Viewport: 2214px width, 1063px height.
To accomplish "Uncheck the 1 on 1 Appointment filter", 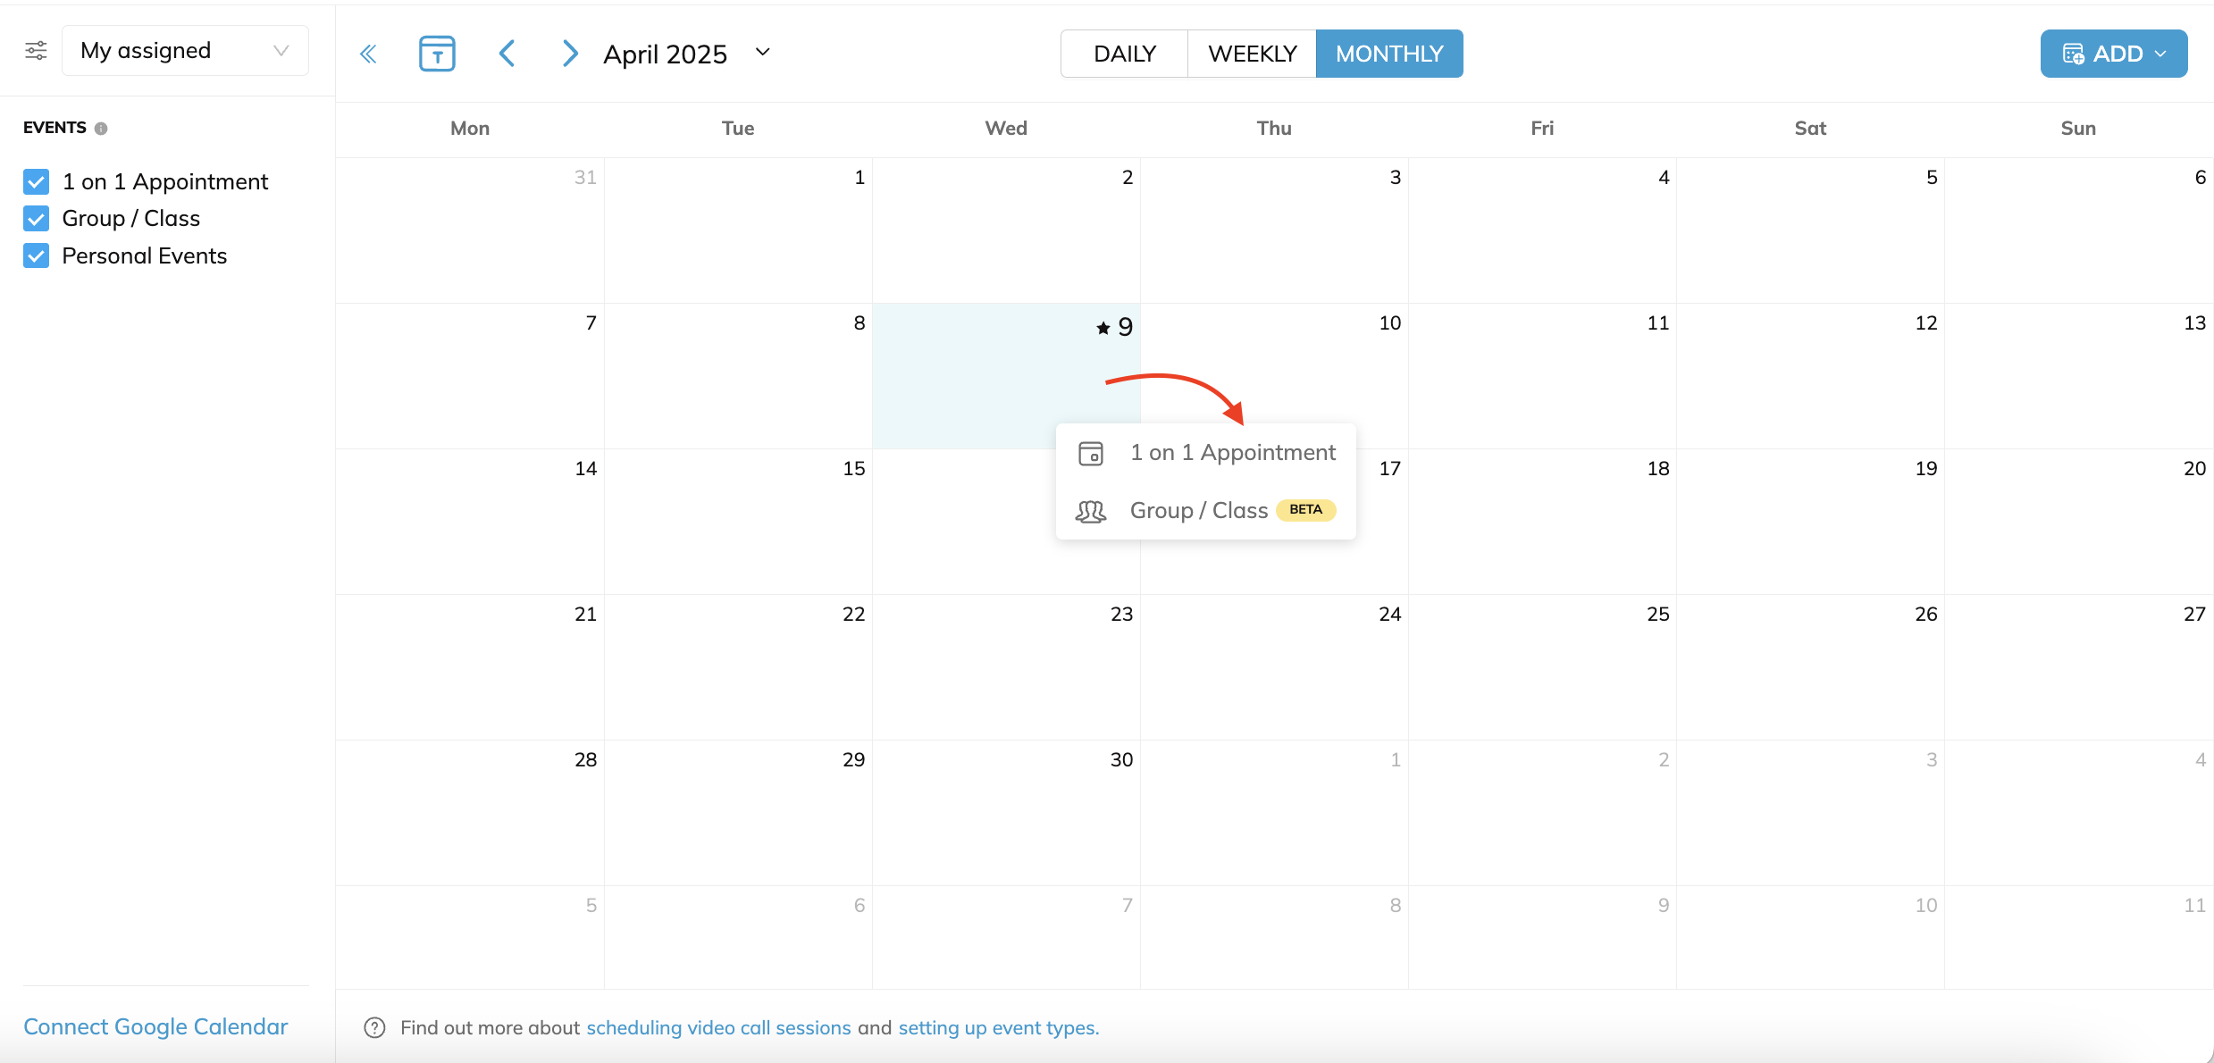I will pos(36,181).
